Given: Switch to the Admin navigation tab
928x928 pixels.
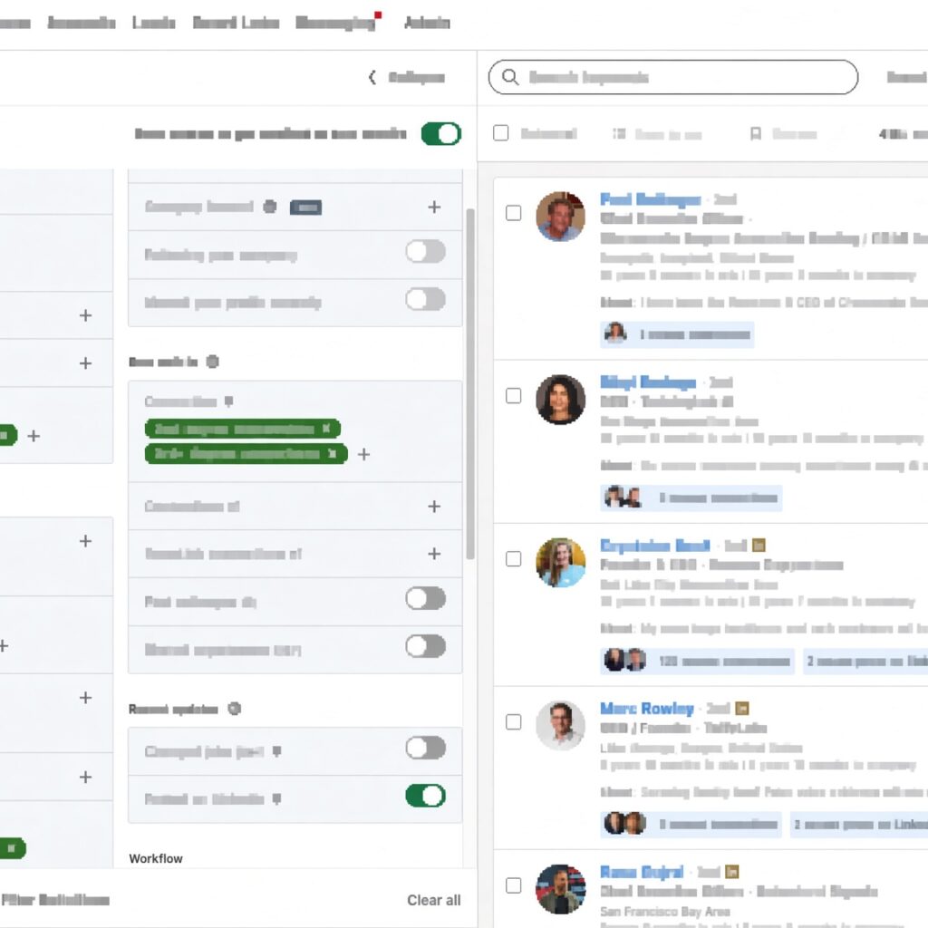Looking at the screenshot, I should coord(427,23).
